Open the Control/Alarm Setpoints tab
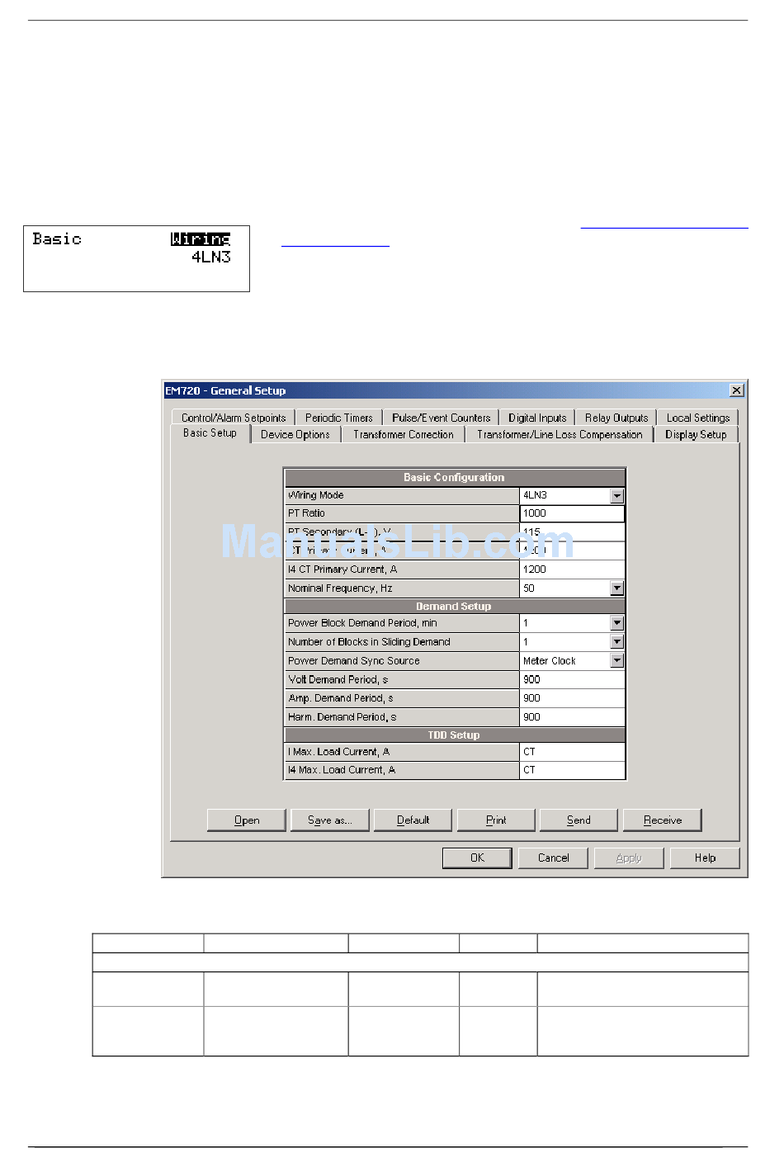Viewport: 784px width, 1172px height. (x=234, y=418)
